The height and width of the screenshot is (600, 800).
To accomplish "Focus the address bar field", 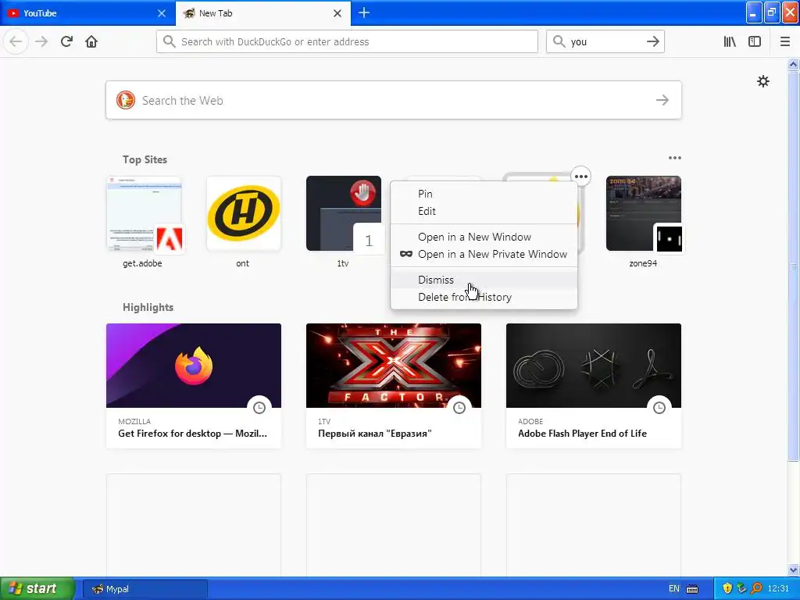I will click(x=347, y=41).
